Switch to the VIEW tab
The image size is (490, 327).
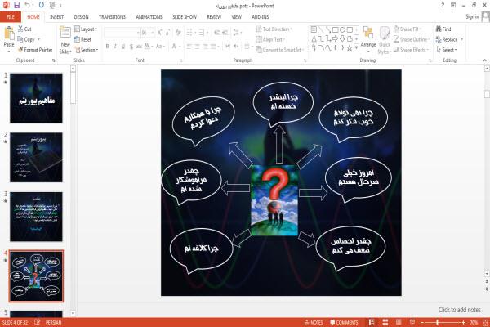(236, 16)
